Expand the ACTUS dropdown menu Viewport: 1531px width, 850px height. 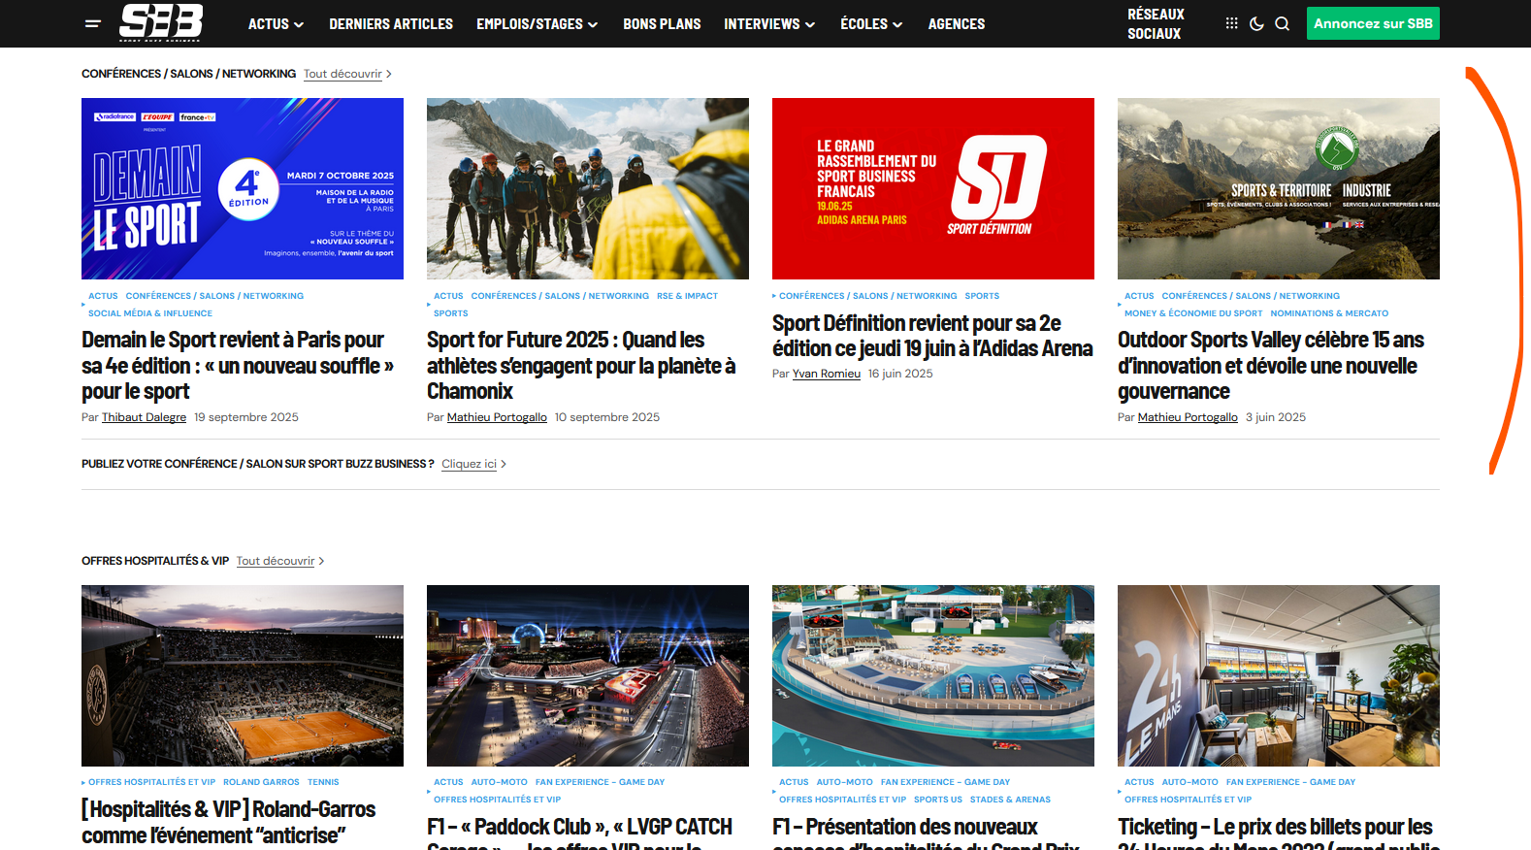276,23
